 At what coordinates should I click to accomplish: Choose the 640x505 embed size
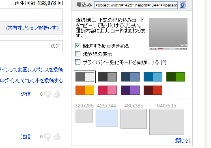click(x=167, y=122)
